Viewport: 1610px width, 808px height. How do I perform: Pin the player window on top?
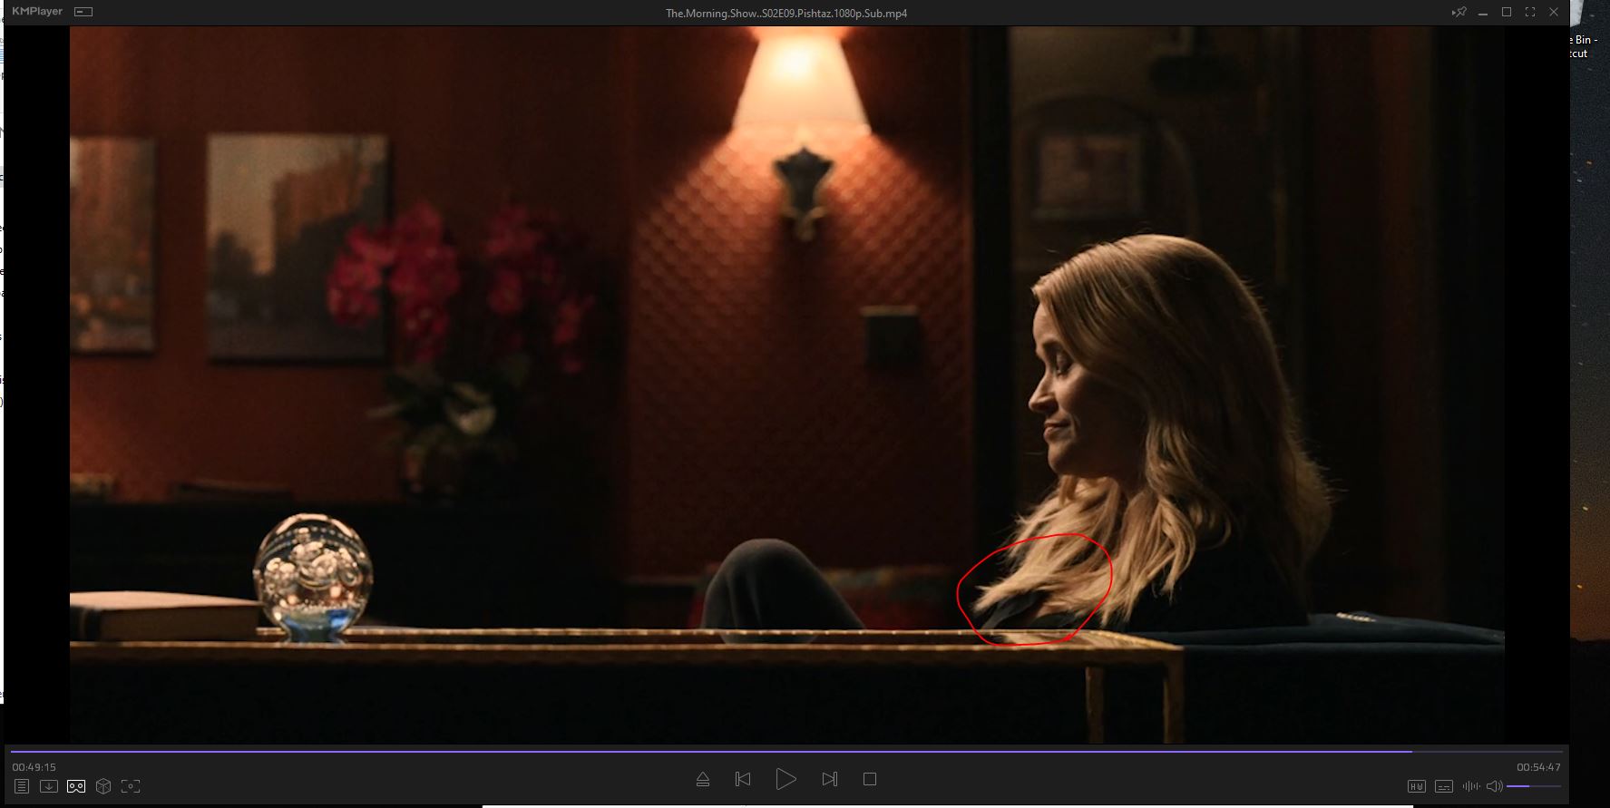1459,13
